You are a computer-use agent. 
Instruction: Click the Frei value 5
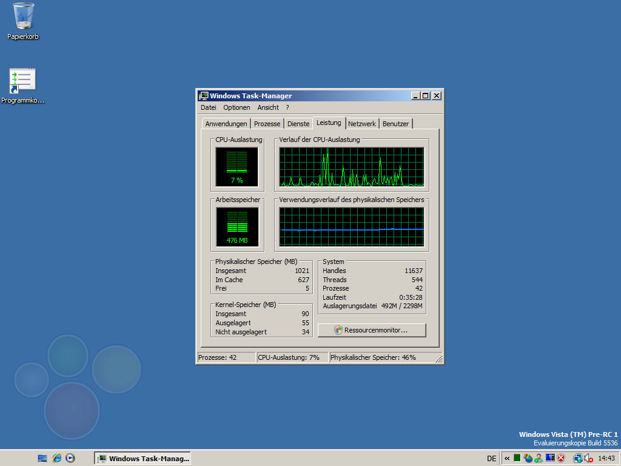pos(307,288)
